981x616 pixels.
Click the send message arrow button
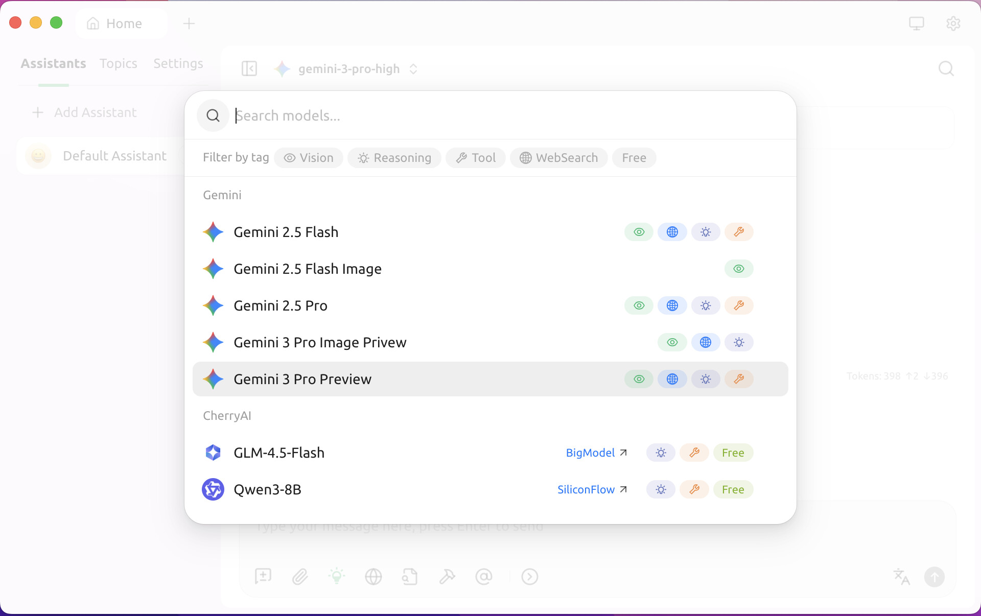(x=935, y=577)
